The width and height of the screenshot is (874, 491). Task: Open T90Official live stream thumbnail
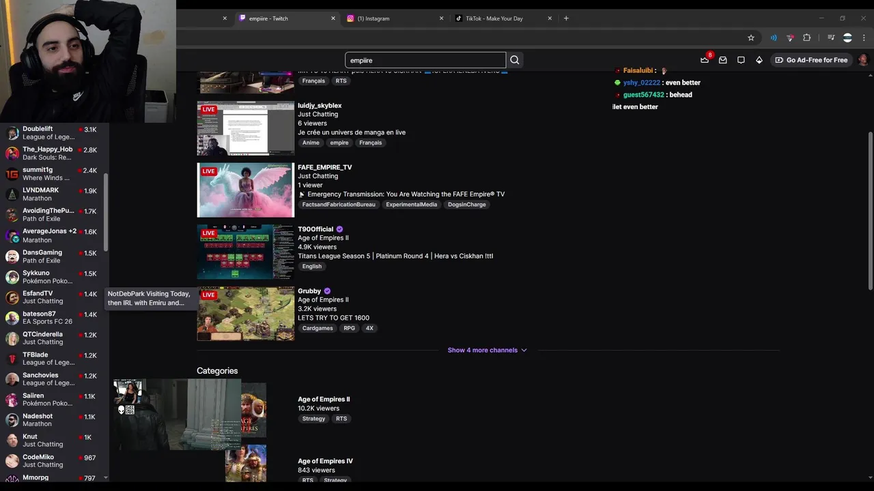tap(246, 252)
